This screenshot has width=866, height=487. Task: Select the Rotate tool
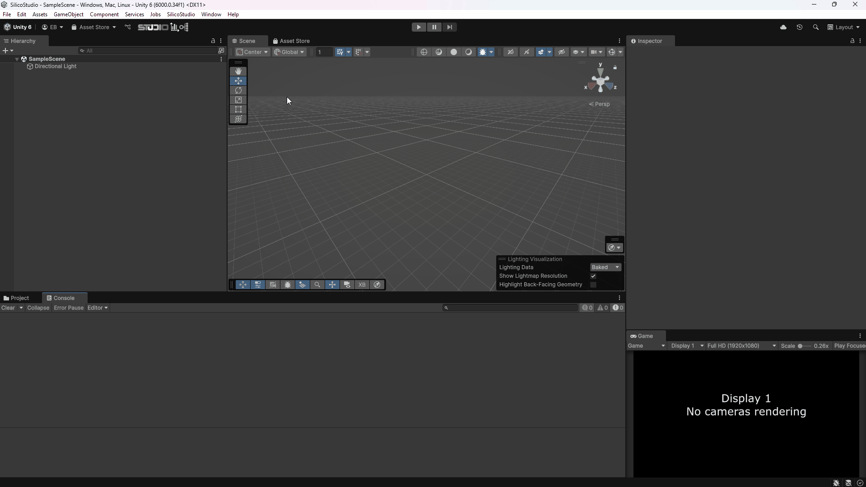pos(238,90)
